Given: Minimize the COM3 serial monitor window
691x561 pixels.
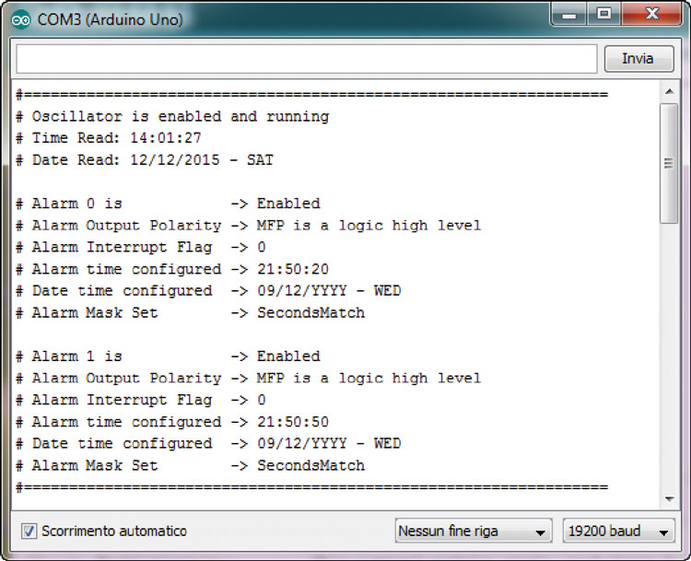Looking at the screenshot, I should pyautogui.click(x=570, y=16).
